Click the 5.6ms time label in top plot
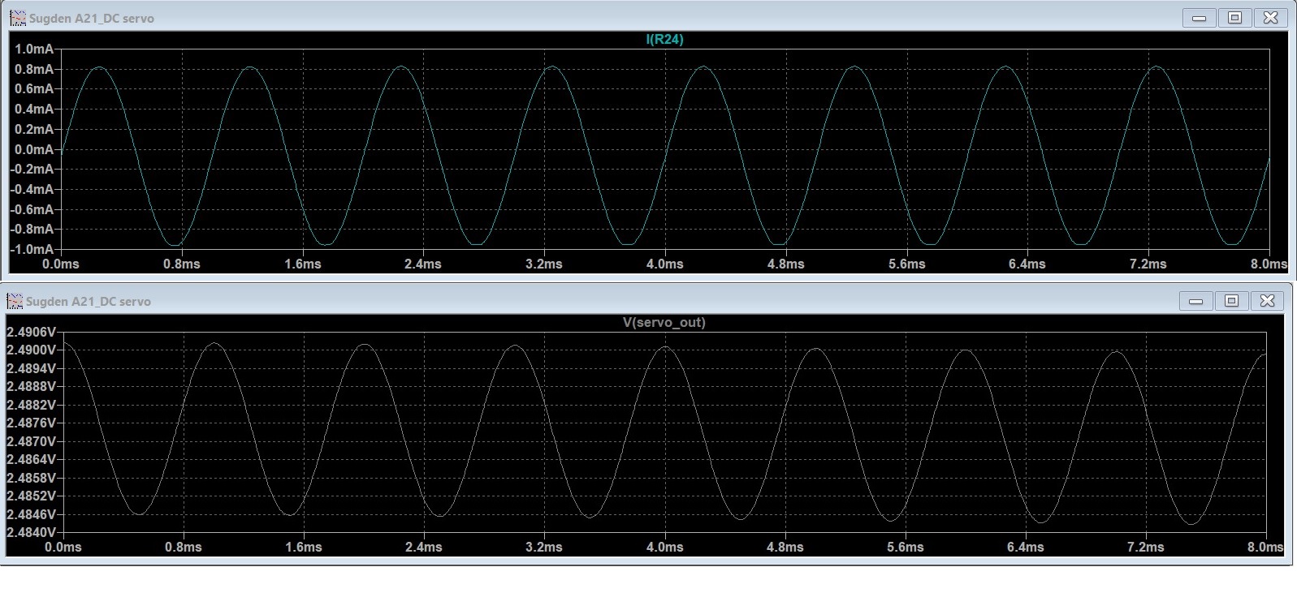Screen dimensions: 1297x610 tap(906, 264)
